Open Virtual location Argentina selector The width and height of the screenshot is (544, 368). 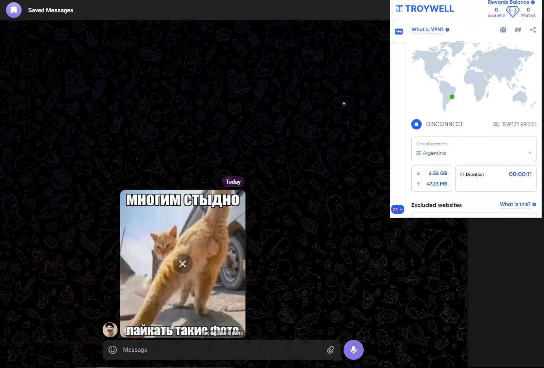pos(474,149)
